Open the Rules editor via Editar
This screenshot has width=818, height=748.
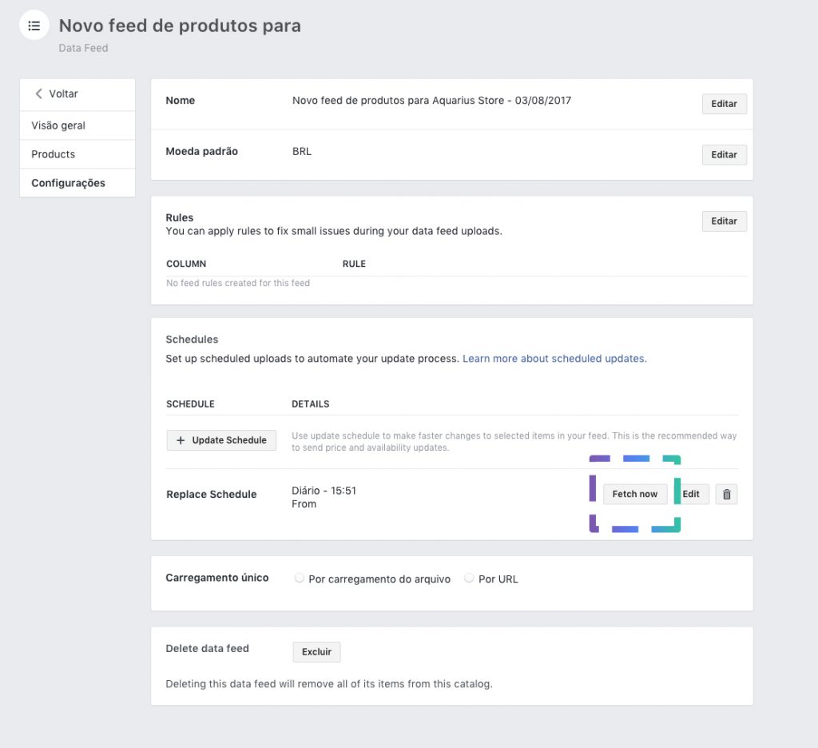pos(724,221)
